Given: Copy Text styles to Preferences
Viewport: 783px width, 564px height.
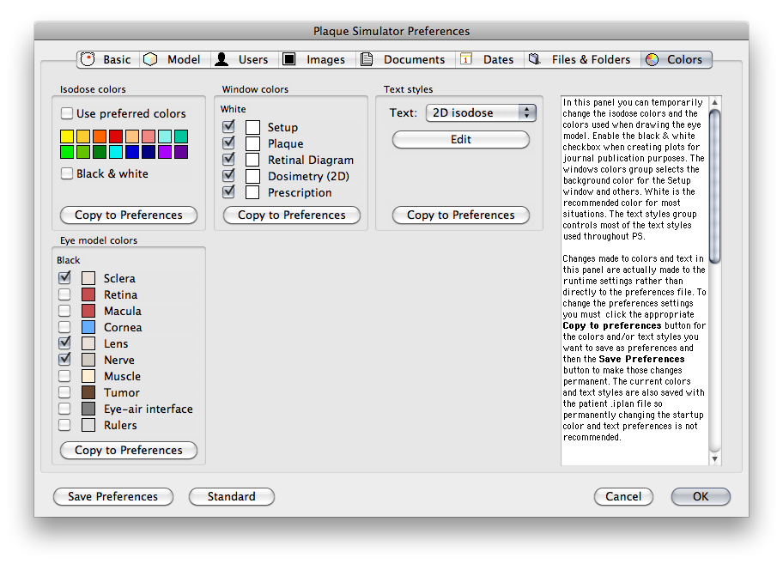Looking at the screenshot, I should tap(460, 215).
